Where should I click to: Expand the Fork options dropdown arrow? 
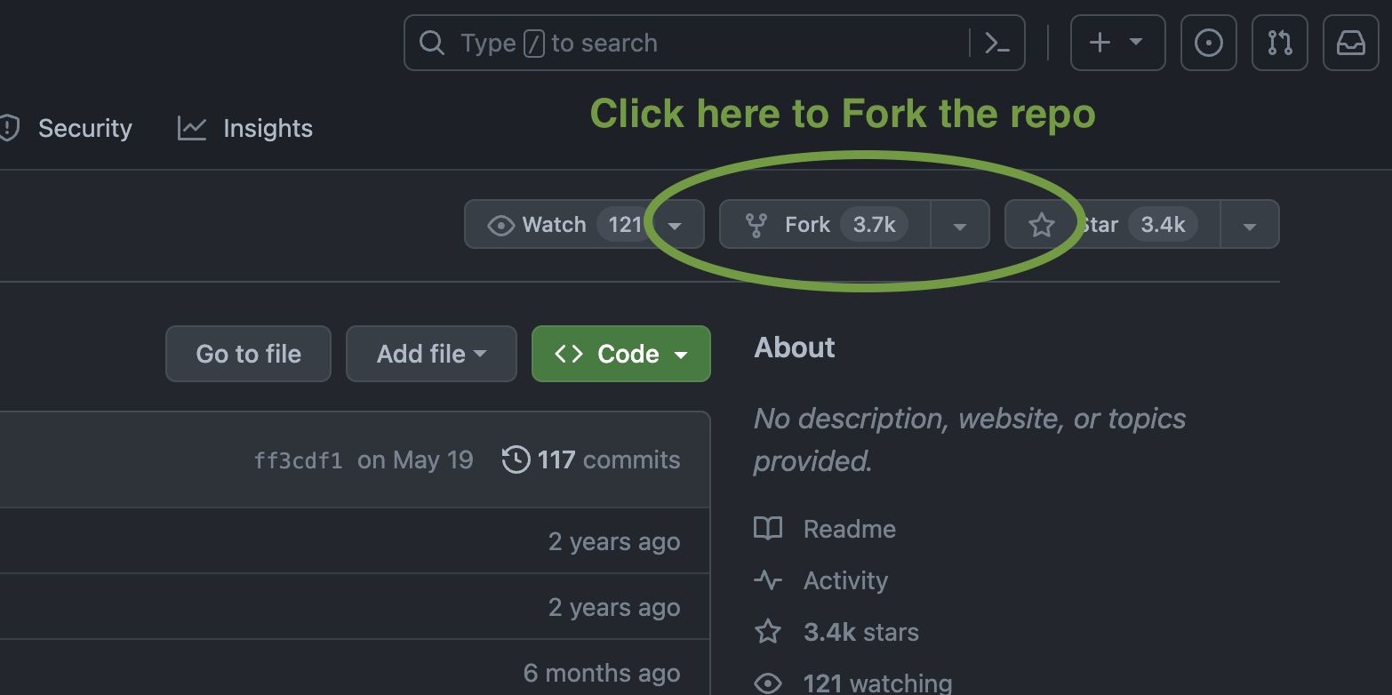(x=960, y=226)
